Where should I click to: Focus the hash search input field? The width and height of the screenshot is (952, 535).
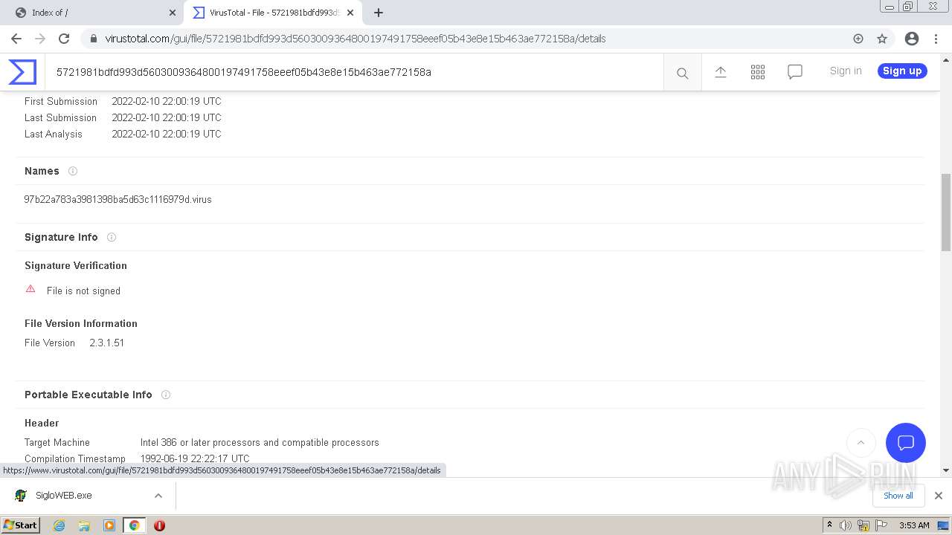point(354,72)
